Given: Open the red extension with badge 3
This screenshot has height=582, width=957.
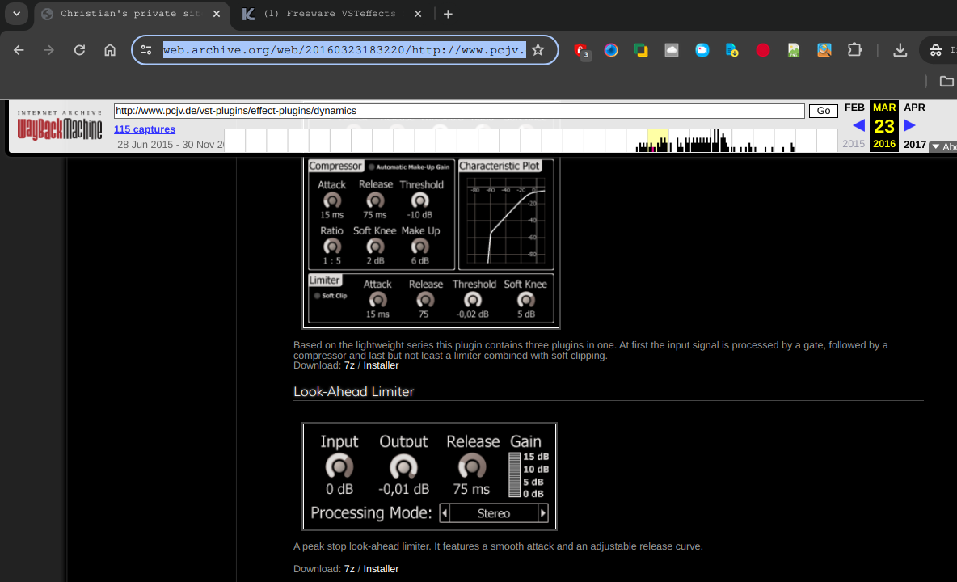Looking at the screenshot, I should pos(582,51).
